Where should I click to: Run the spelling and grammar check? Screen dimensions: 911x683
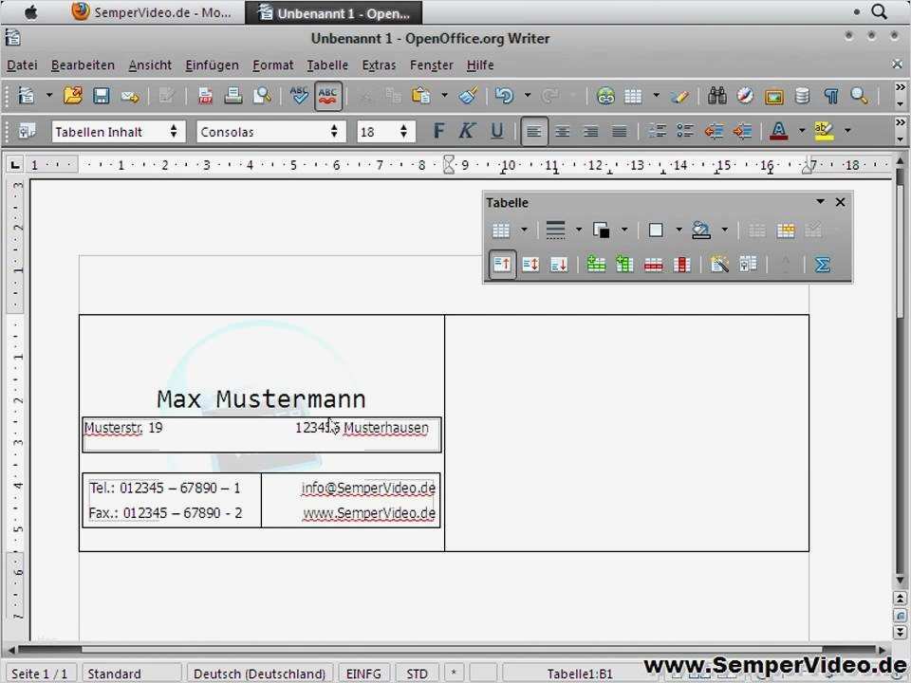coord(299,95)
